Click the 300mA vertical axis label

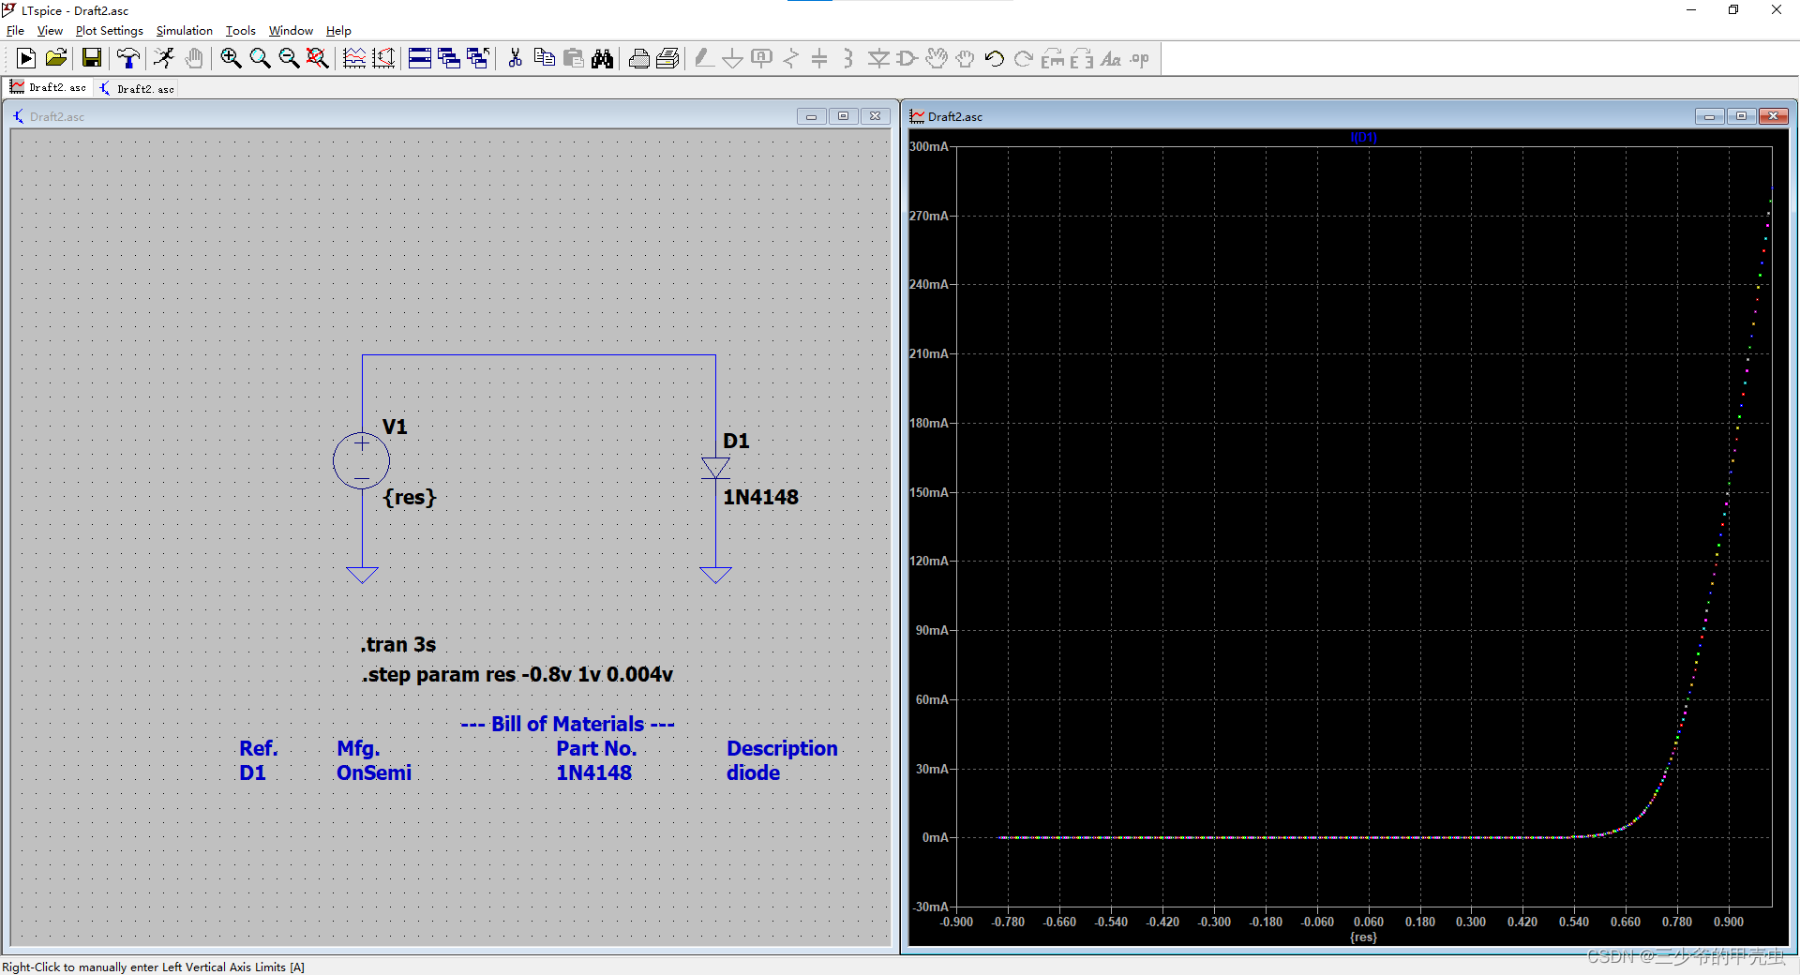[929, 146]
